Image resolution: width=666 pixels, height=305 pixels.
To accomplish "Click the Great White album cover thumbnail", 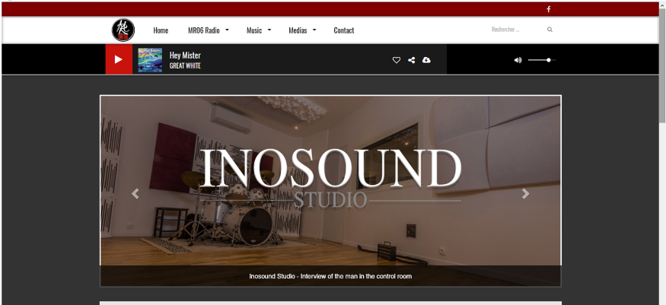I will (150, 60).
